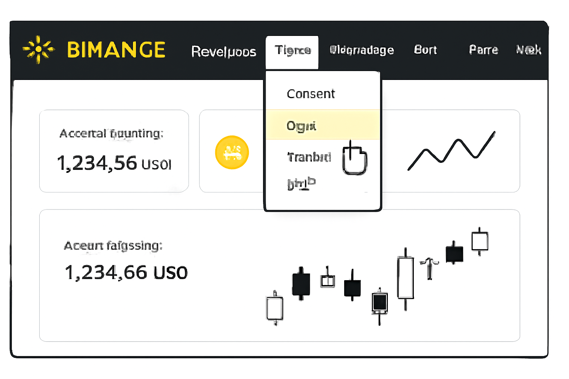Screen dimensions: 569x379
Task: Click the BIMANGE brand name
Action: point(116,50)
